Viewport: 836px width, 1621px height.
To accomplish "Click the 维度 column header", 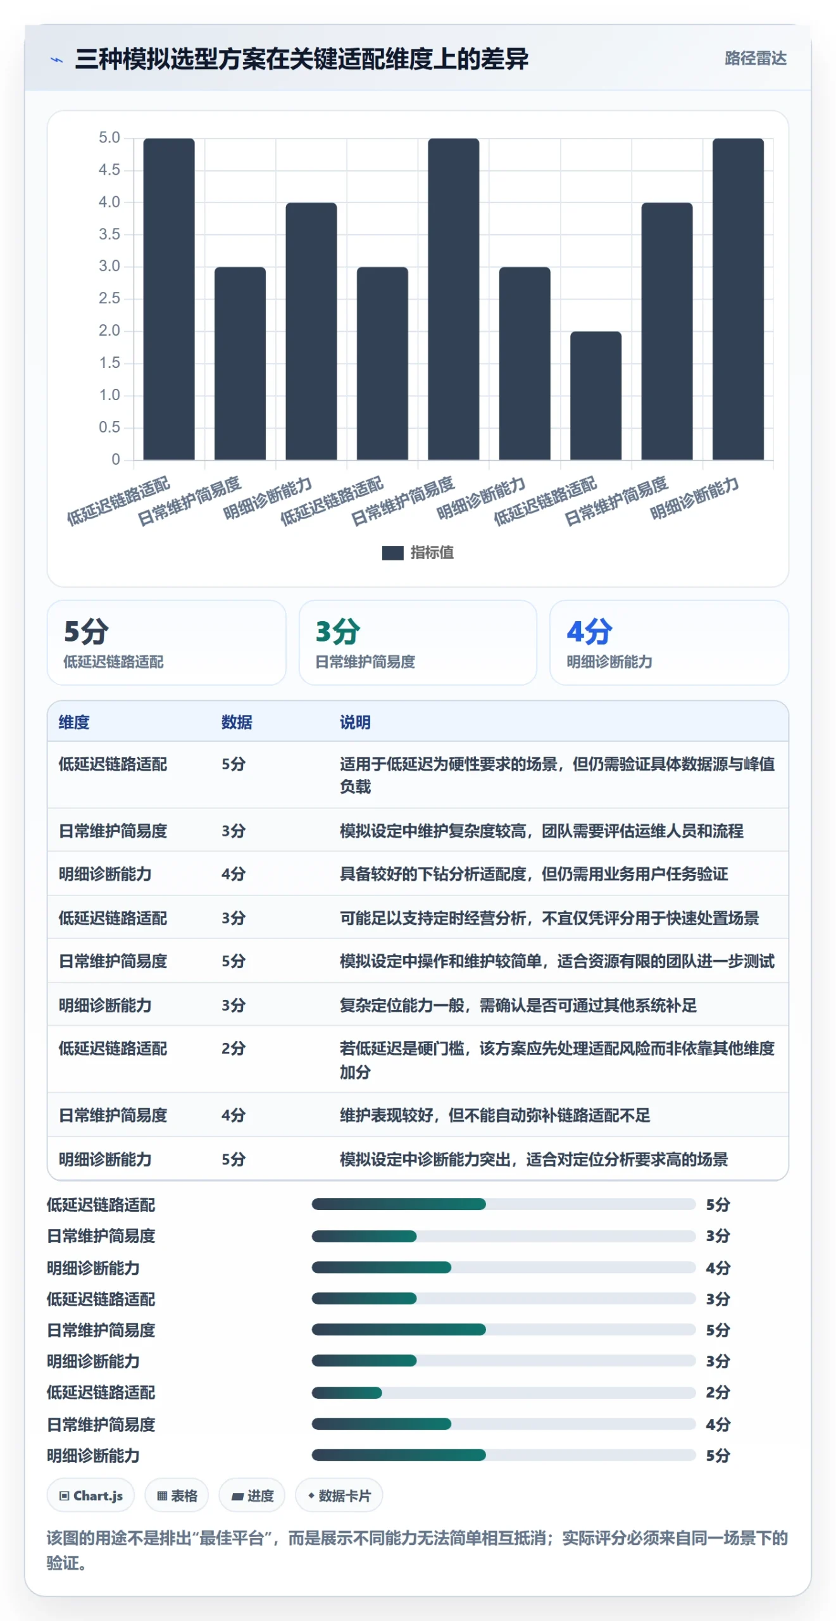I will [x=74, y=722].
